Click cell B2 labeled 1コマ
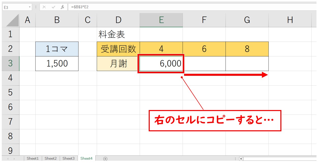The width and height of the screenshot is (318, 163). [x=57, y=49]
